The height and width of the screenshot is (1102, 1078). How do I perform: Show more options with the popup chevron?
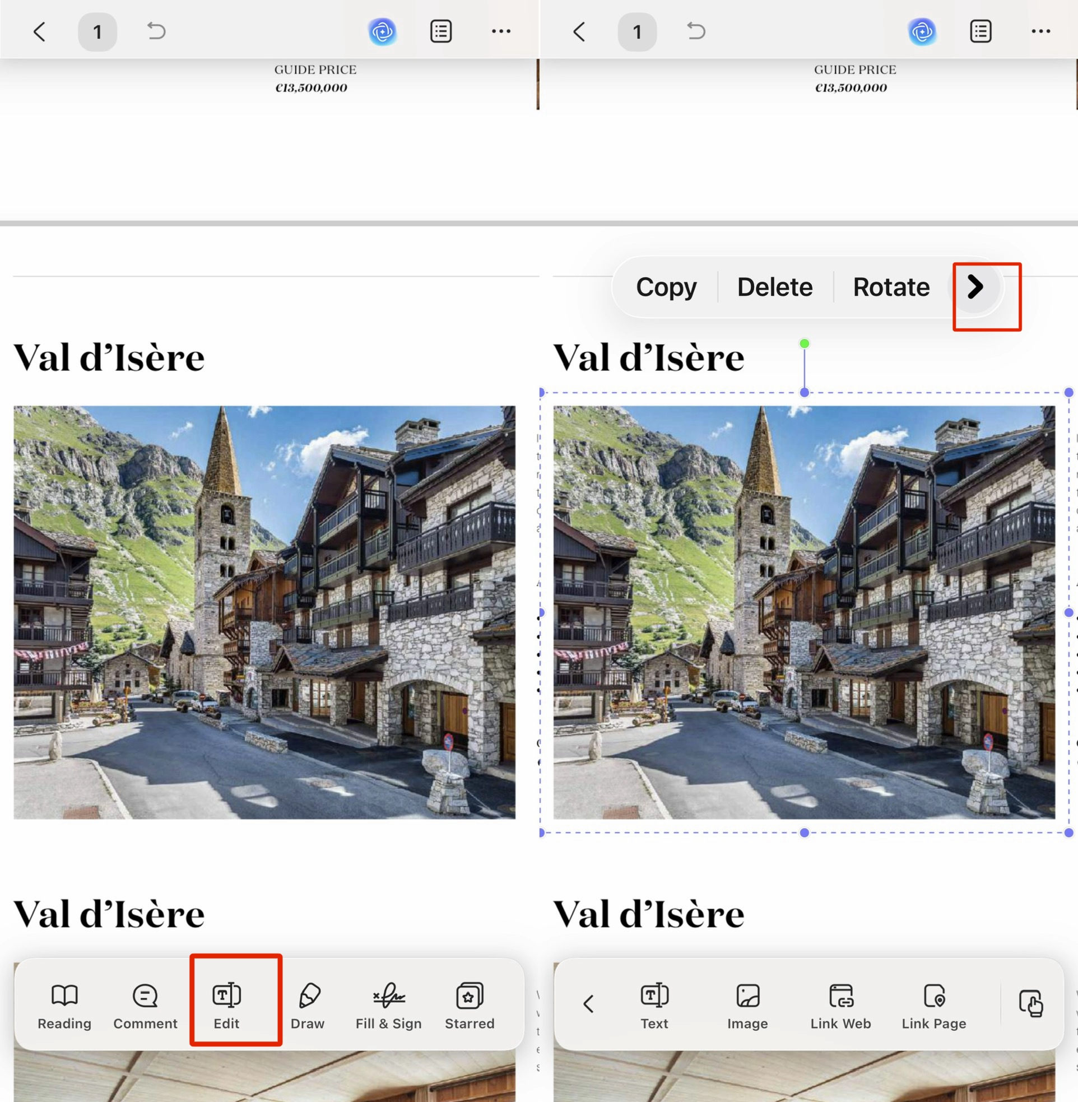coord(975,287)
